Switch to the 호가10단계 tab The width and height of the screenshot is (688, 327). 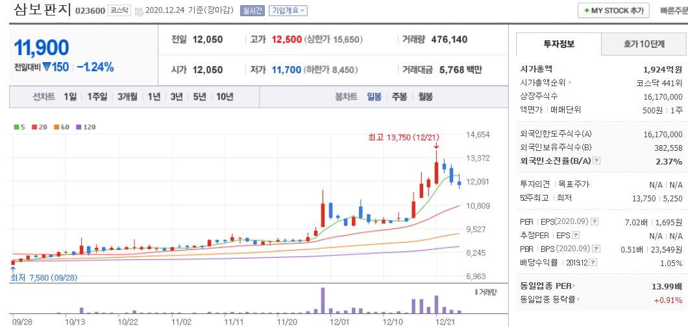click(x=644, y=44)
